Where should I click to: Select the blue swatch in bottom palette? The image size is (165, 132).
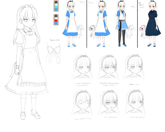click(x=56, y=23)
